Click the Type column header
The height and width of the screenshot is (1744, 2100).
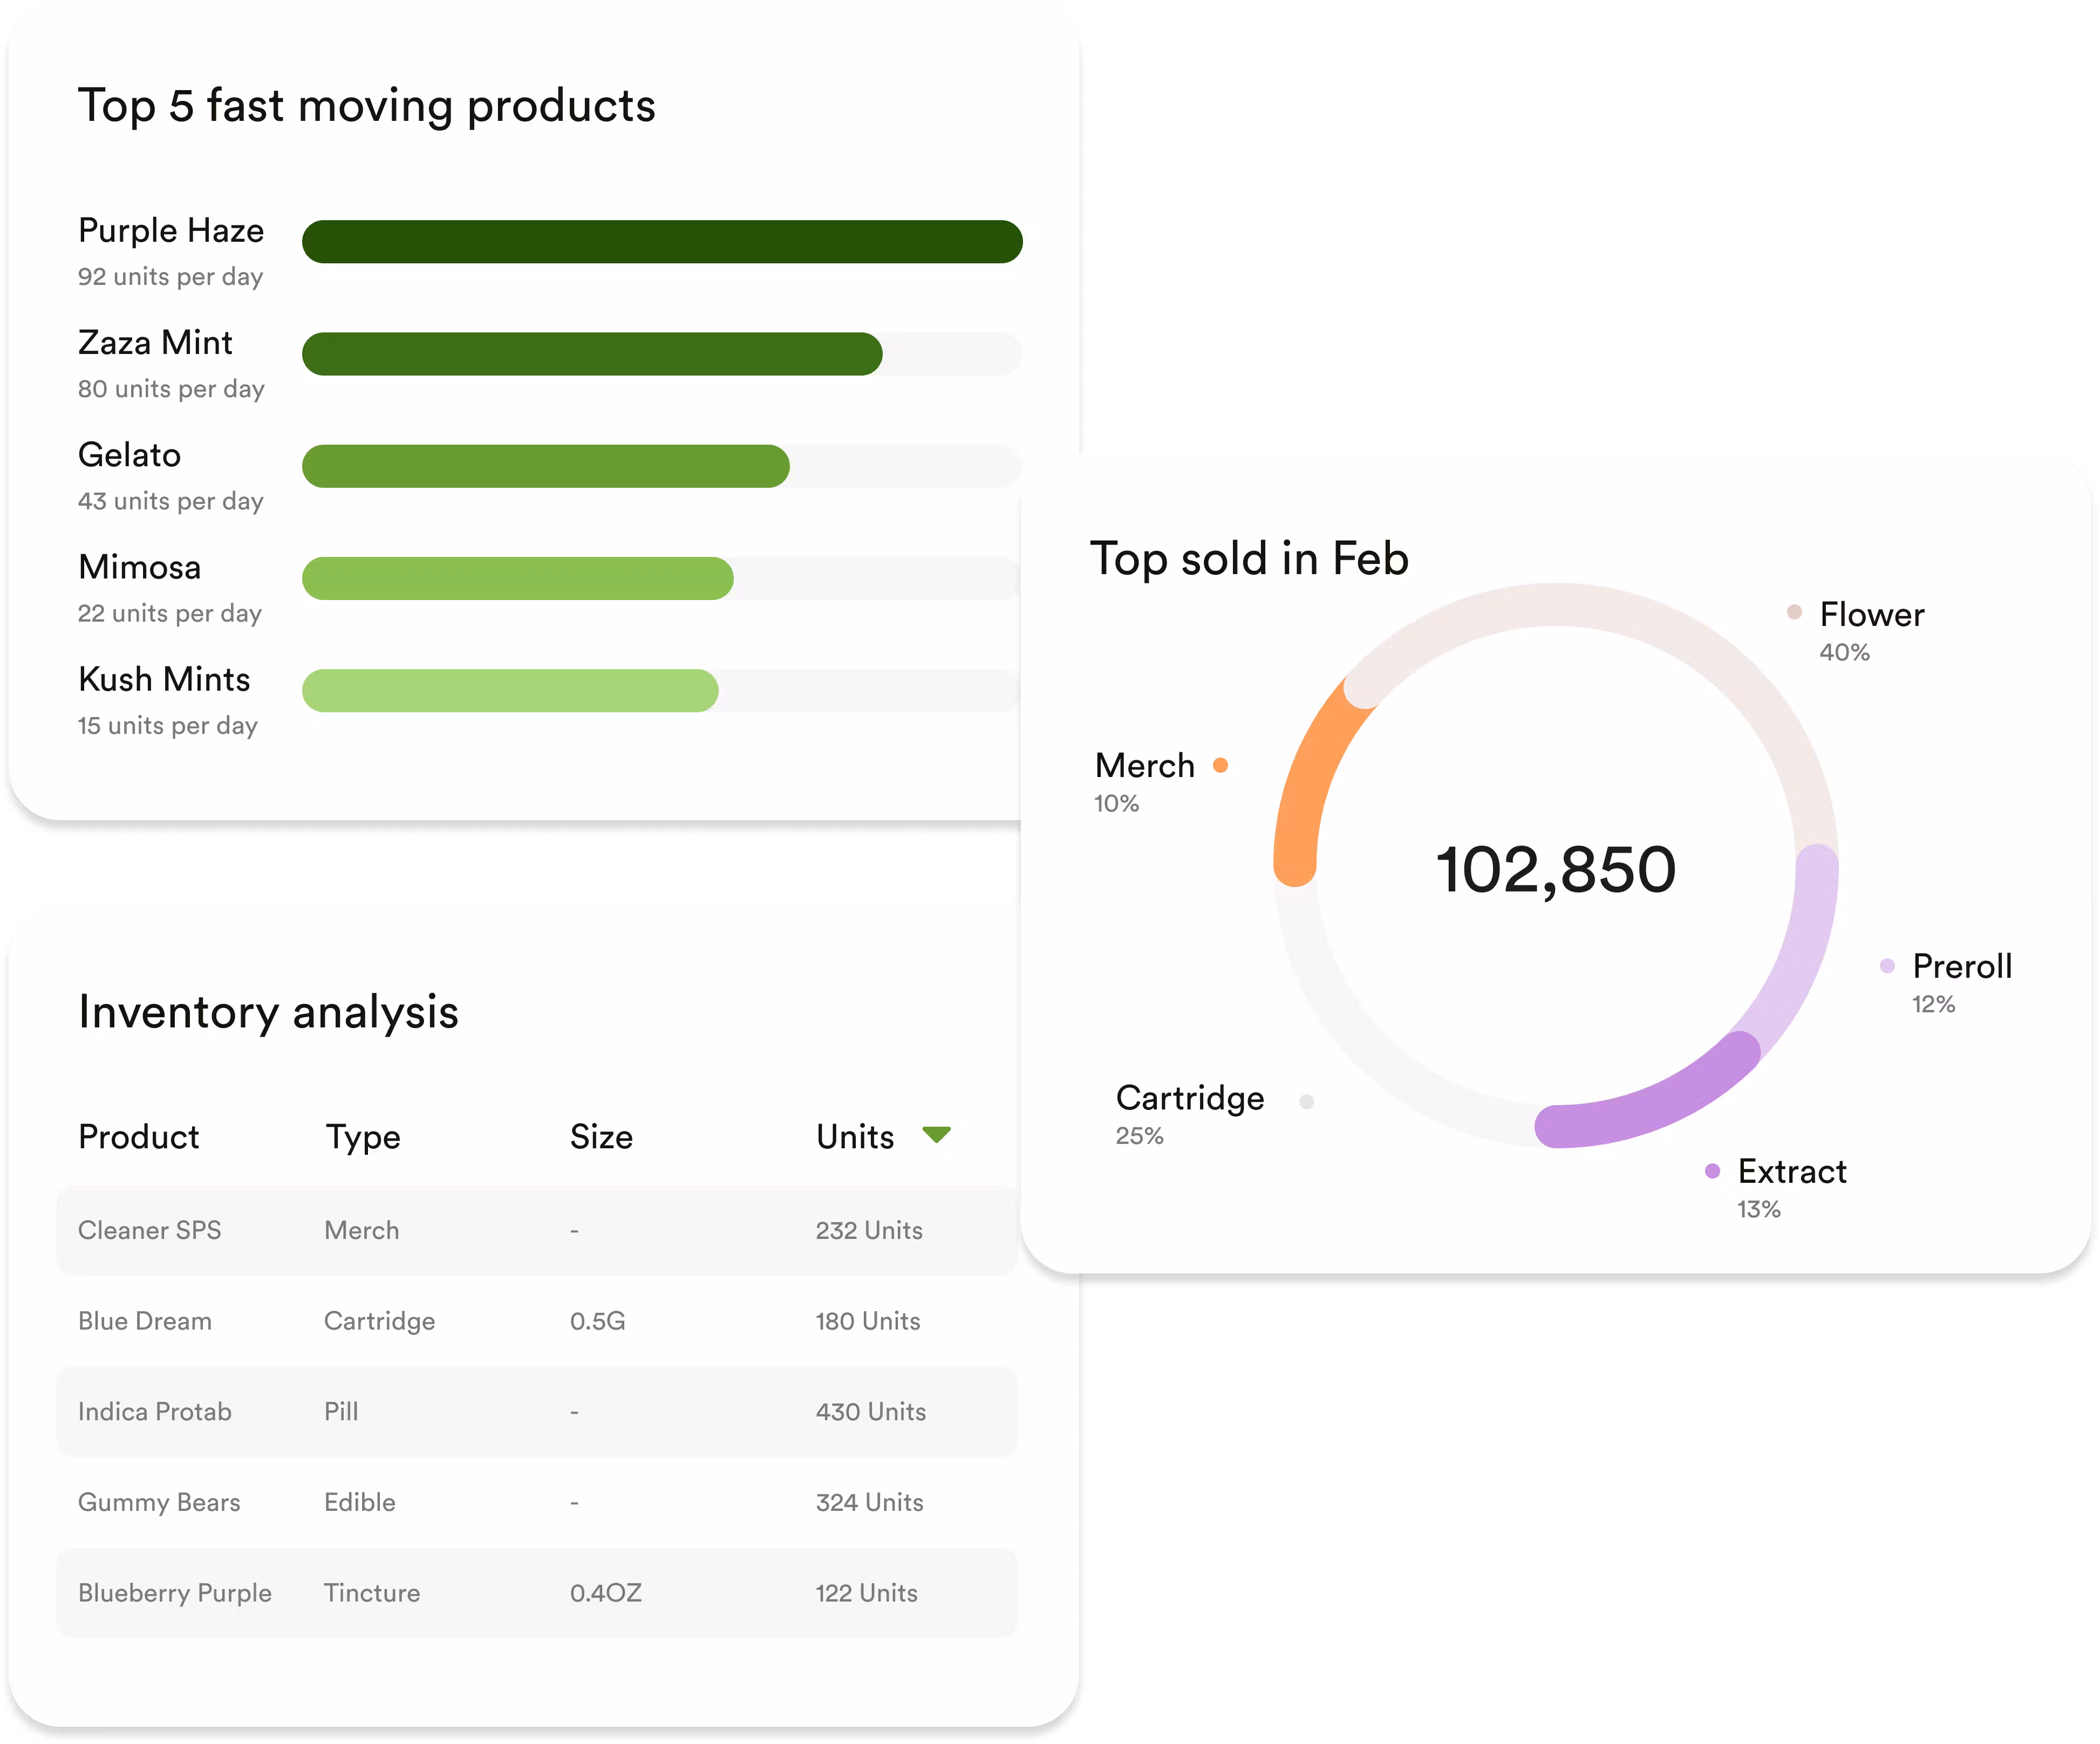point(363,1137)
